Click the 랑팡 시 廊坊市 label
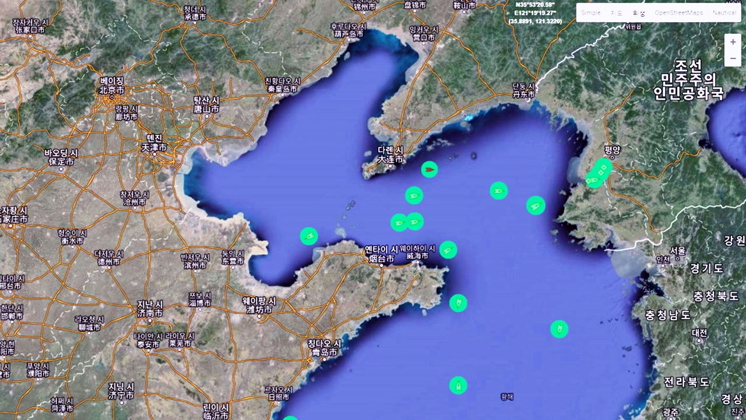The image size is (746, 420). 126,113
